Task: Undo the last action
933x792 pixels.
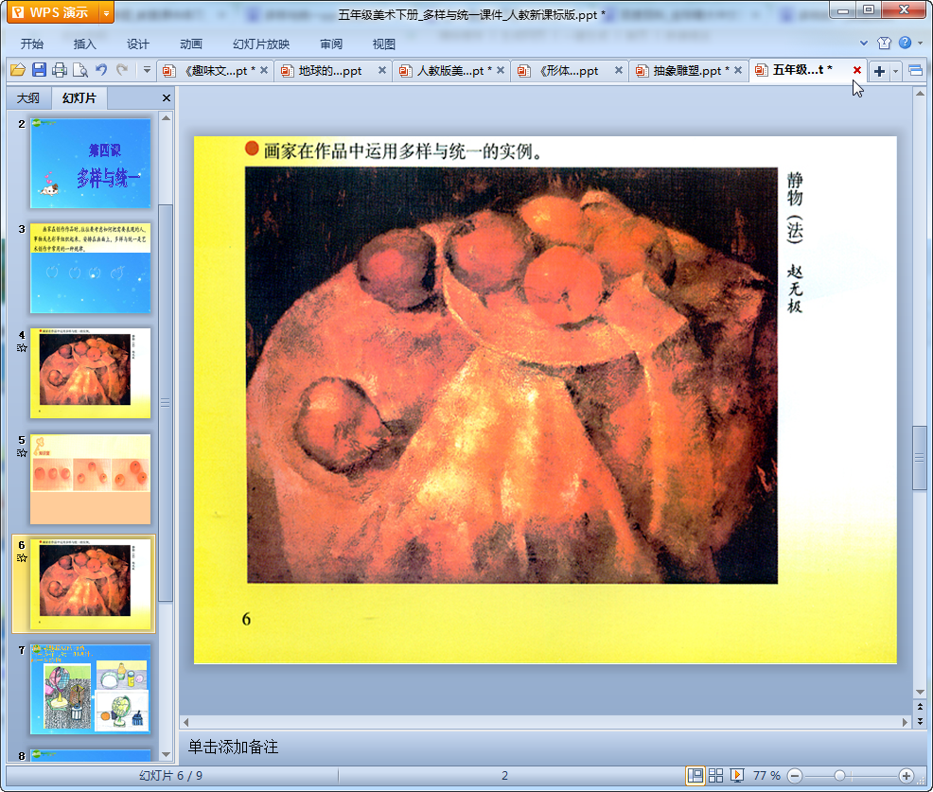Action: (102, 70)
